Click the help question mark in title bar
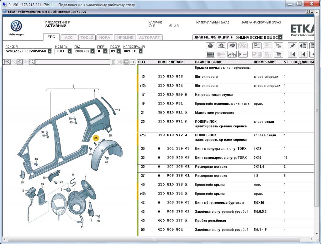Viewport: 321px width, 244px height. 308,12
